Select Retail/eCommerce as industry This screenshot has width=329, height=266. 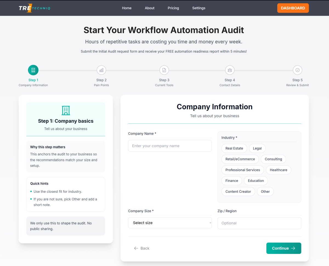click(x=240, y=159)
